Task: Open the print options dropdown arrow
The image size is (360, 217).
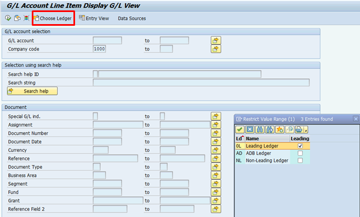Action: 306,130
